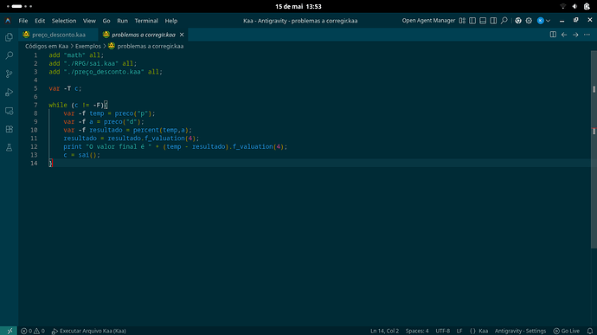Open the notifications bell
The height and width of the screenshot is (335, 597).
click(590, 331)
